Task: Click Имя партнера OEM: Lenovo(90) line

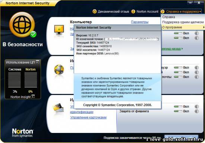Action: 98,54
